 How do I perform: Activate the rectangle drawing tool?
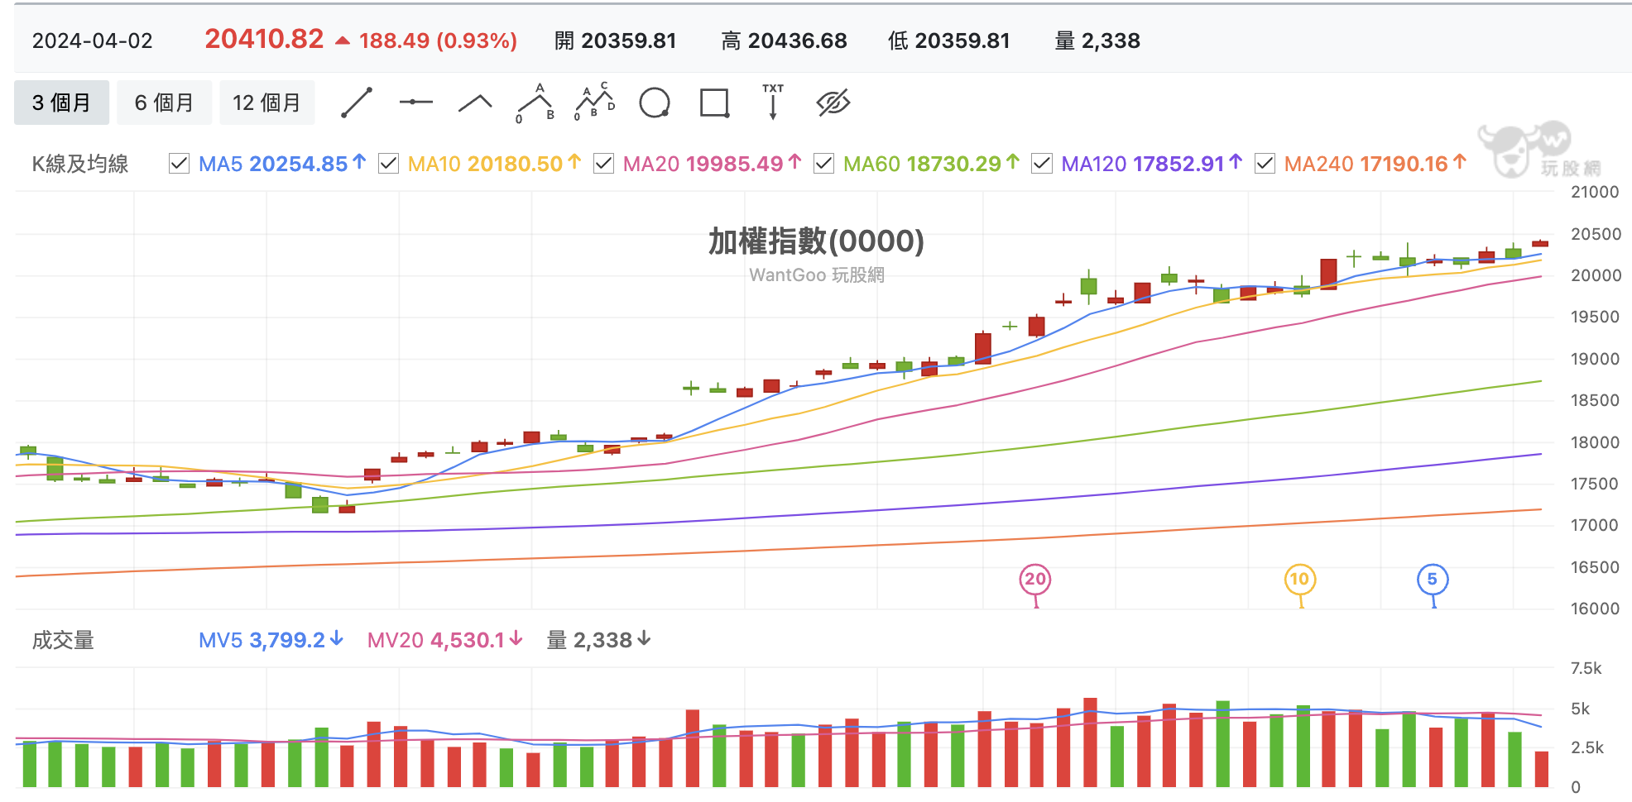pos(714,103)
